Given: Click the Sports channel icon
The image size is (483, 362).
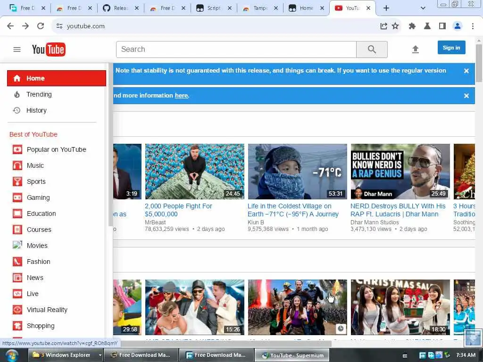Looking at the screenshot, I should click(x=17, y=181).
